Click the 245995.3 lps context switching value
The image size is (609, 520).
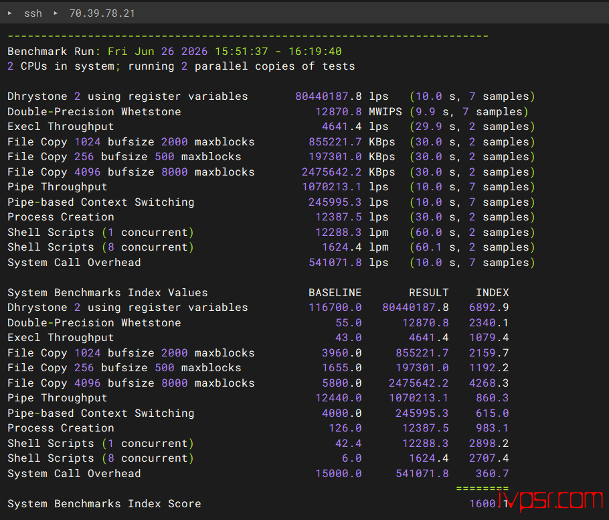(349, 202)
